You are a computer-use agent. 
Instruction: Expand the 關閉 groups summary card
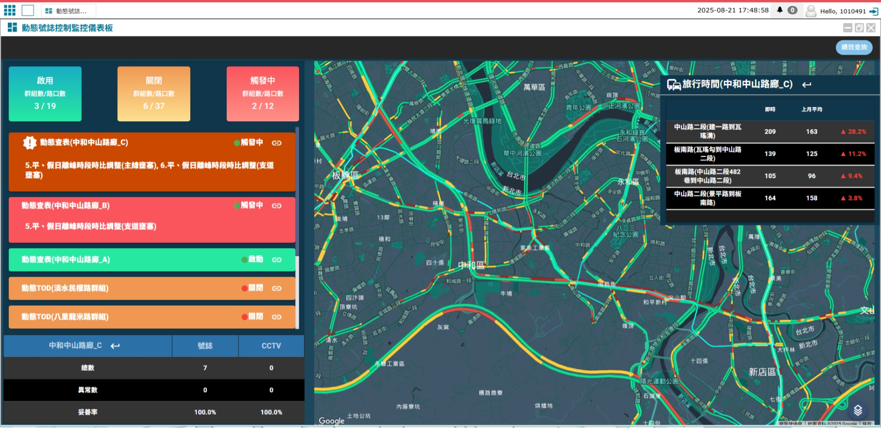tap(154, 94)
